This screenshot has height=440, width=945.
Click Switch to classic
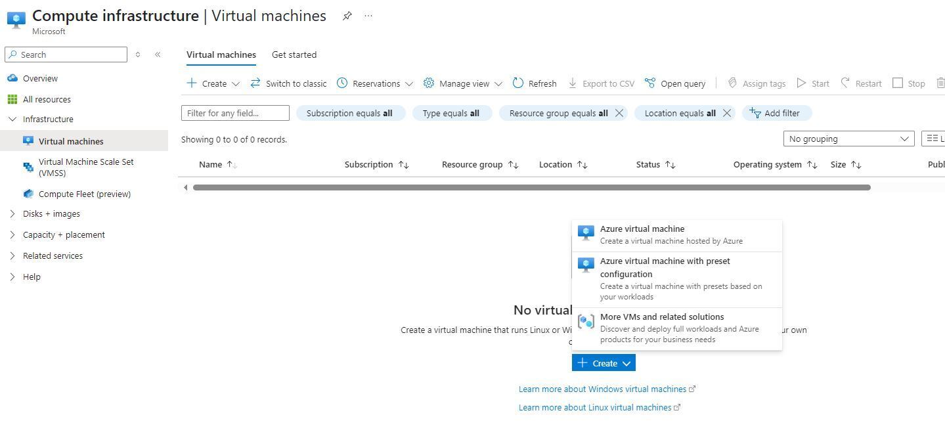288,83
